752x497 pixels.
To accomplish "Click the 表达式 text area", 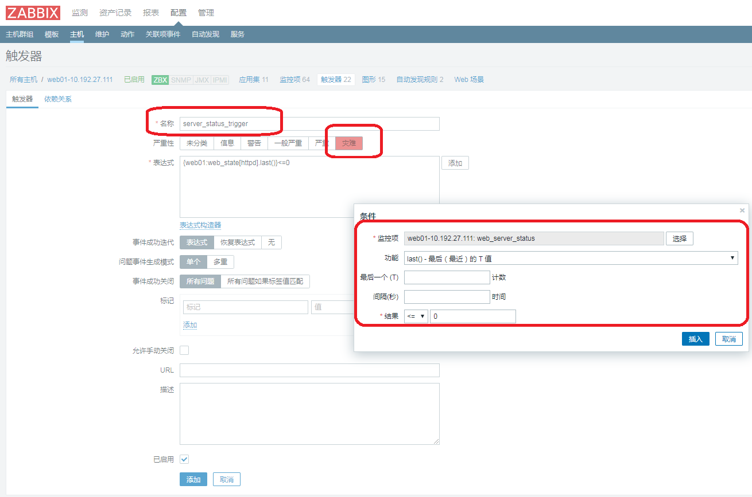I will [309, 187].
